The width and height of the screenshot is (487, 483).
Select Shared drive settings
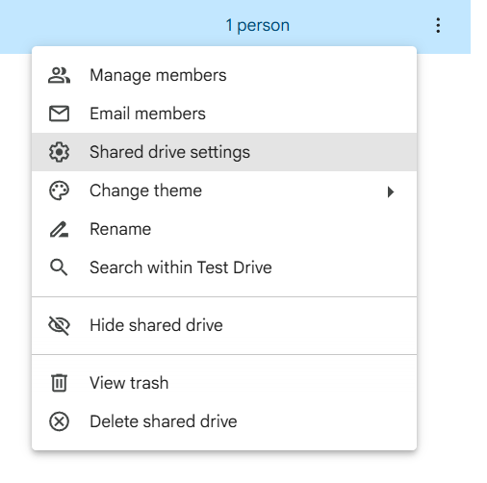click(224, 152)
